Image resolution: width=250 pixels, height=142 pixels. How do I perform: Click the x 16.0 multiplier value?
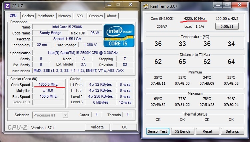[x=48, y=90]
